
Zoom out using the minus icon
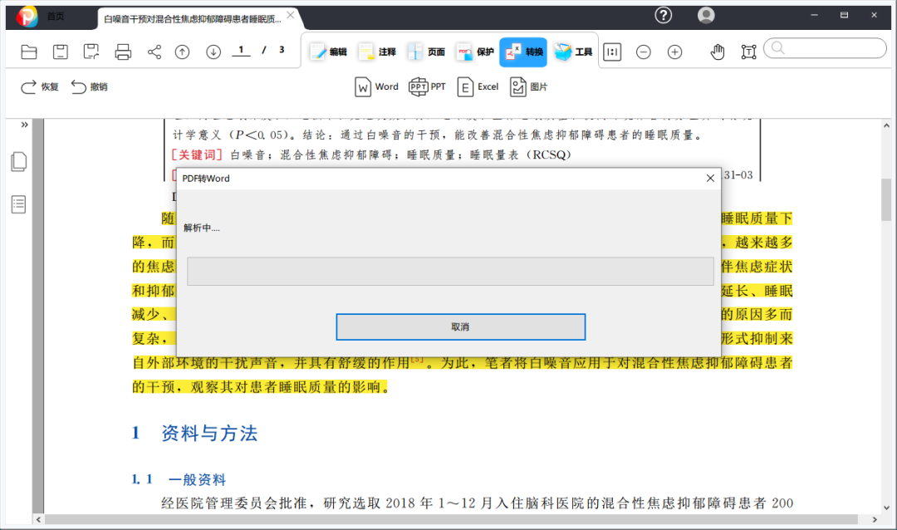coord(644,52)
